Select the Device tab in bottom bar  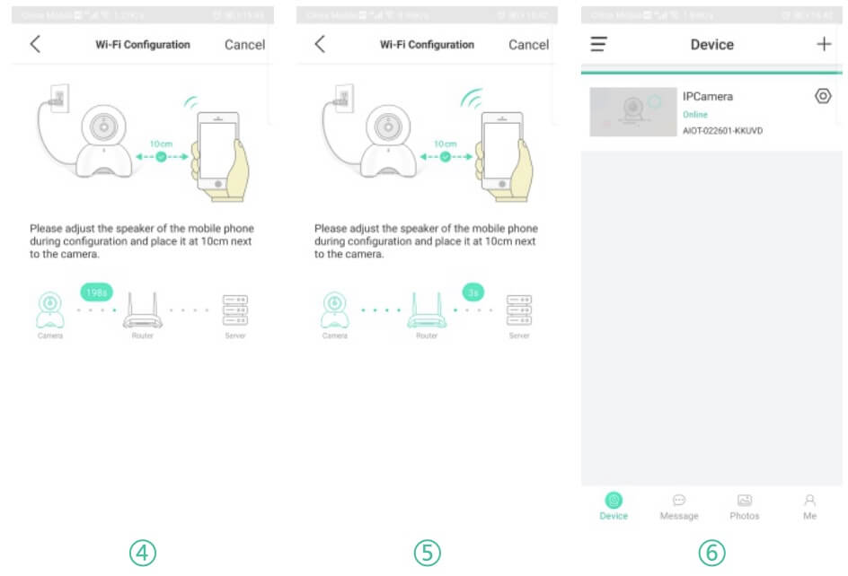click(x=614, y=506)
